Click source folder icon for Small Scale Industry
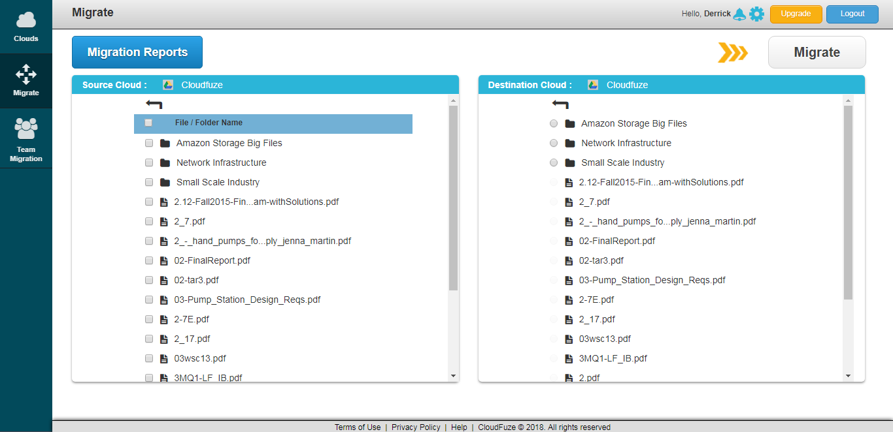Image resolution: width=893 pixels, height=432 pixels. click(x=164, y=182)
